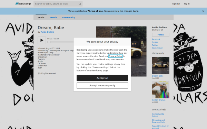
Task: Switch to the community tab
Action: click(69, 18)
